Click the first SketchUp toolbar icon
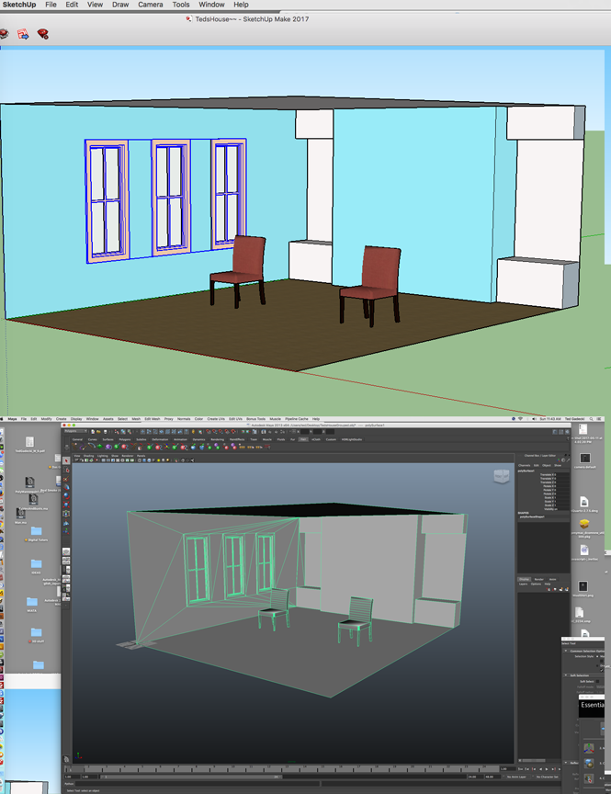The width and height of the screenshot is (611, 794). point(4,34)
